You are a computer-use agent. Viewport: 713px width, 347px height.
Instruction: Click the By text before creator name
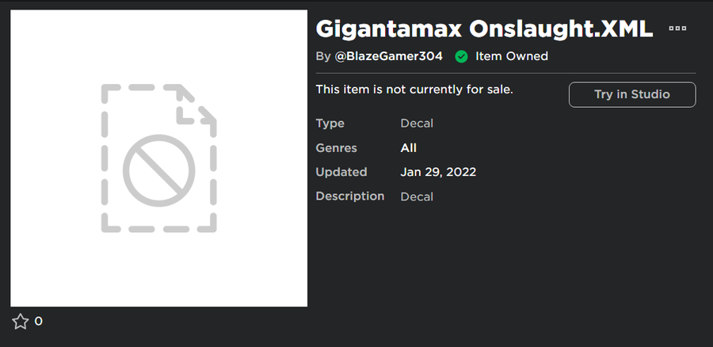[322, 56]
